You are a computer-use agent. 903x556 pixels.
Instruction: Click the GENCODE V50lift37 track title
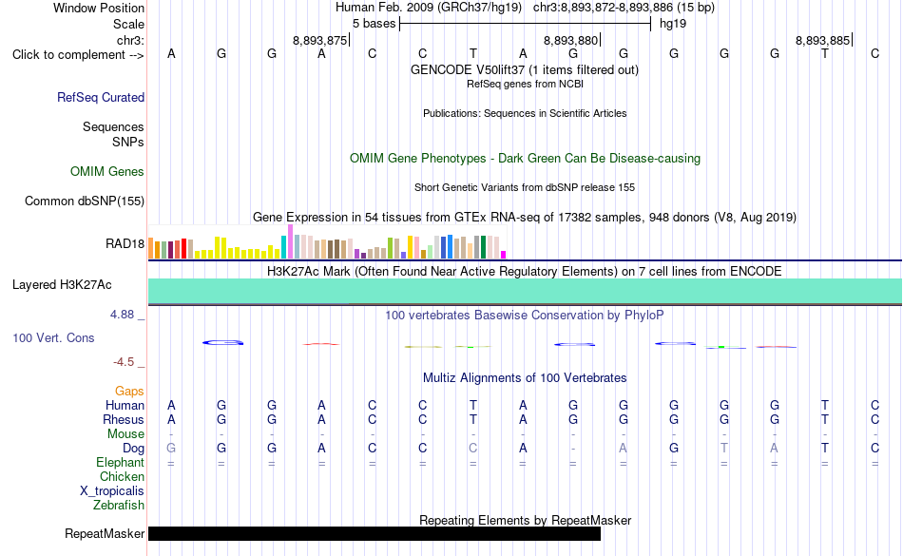tap(525, 69)
